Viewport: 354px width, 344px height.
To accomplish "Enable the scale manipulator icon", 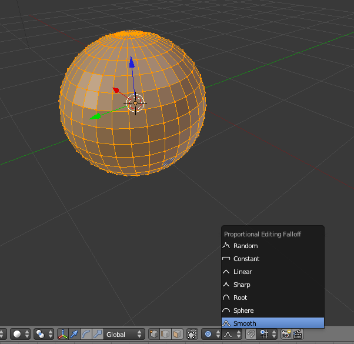I will coord(96,335).
